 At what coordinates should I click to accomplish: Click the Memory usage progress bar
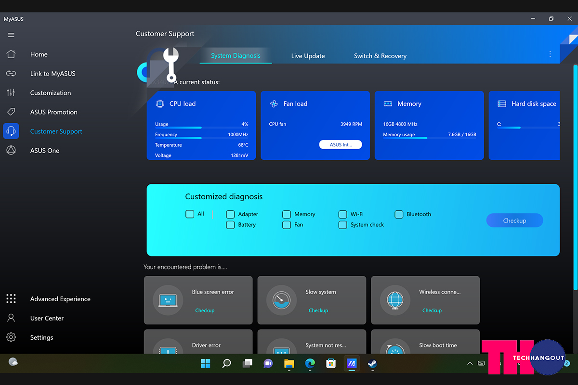pos(430,138)
